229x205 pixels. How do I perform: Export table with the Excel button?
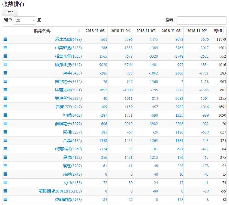tap(10, 12)
